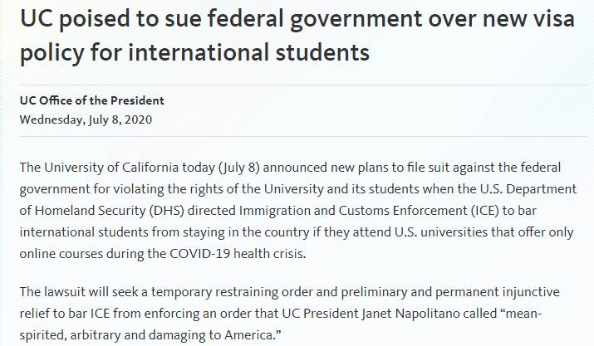Click the article headline about UC suing

297,36
